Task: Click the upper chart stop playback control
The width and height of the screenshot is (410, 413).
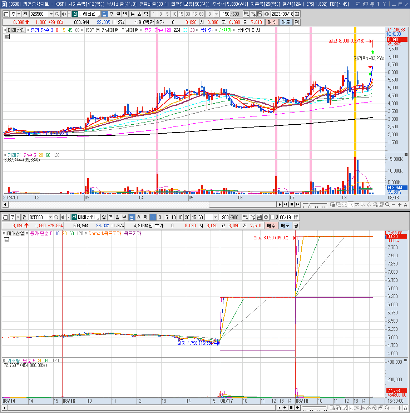Action: (292, 204)
